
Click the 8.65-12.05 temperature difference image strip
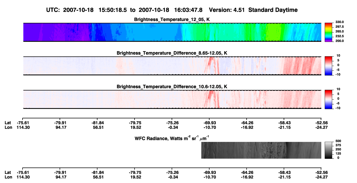click(x=172, y=66)
